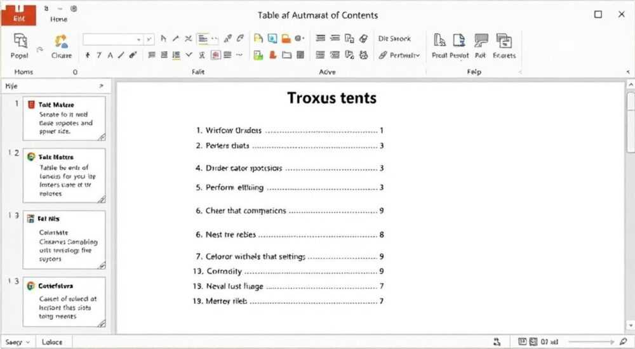
Task: Click the italic 7 formatting icon
Action: pyautogui.click(x=99, y=55)
